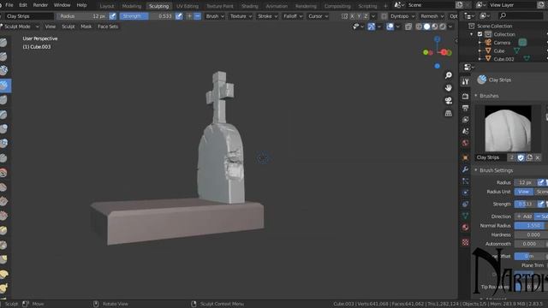Select the Clay brush tool
Viewport: 548px width, 308px height.
pyautogui.click(x=3, y=70)
